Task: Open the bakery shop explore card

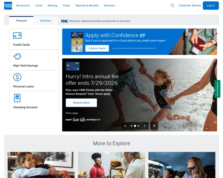Action: (111, 165)
